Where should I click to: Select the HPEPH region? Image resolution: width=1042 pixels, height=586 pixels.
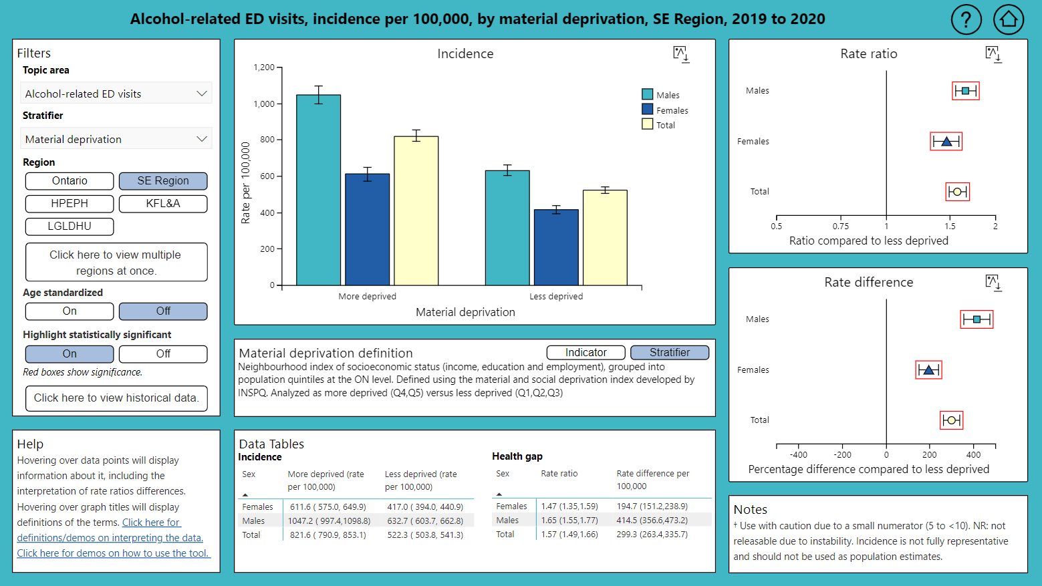coord(70,204)
